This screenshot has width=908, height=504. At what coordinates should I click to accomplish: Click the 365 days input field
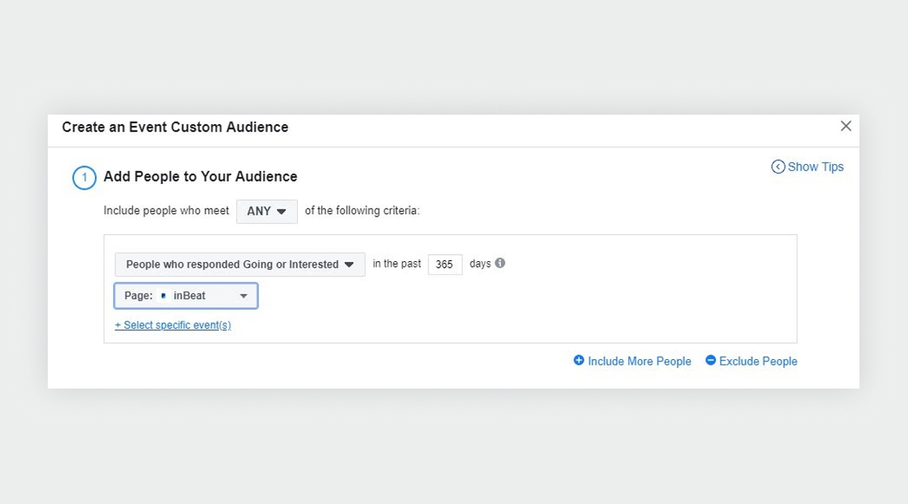(444, 264)
